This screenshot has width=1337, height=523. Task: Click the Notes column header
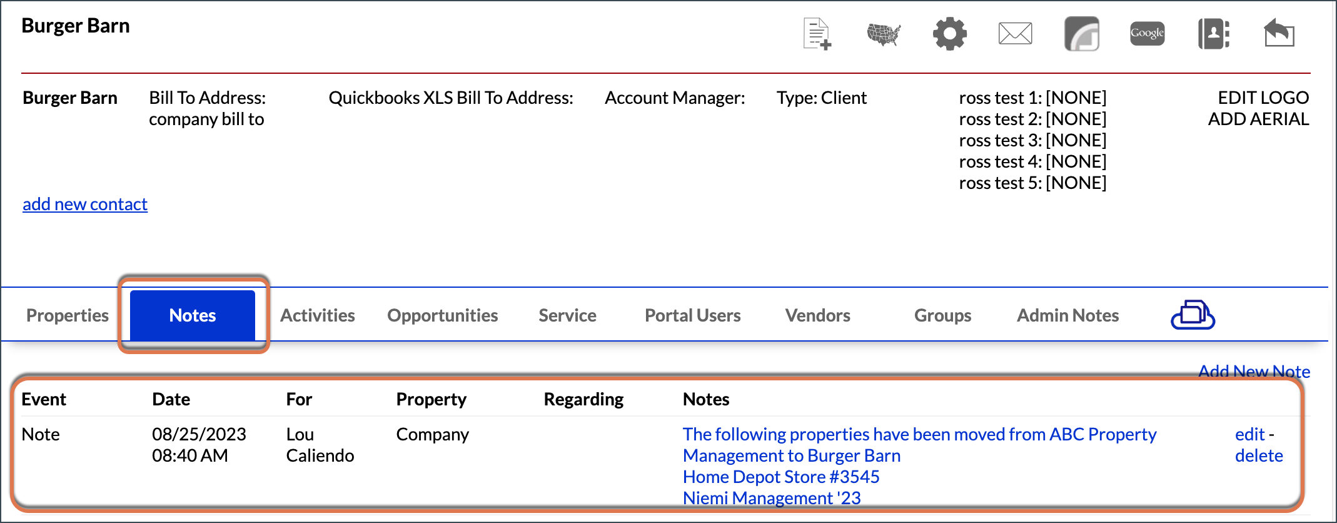[706, 399]
